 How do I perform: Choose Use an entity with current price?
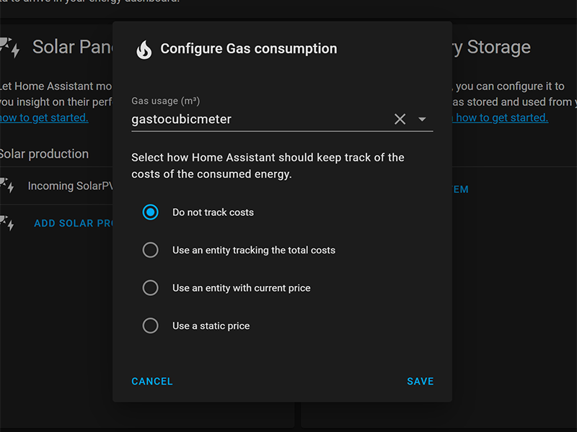[x=151, y=288]
